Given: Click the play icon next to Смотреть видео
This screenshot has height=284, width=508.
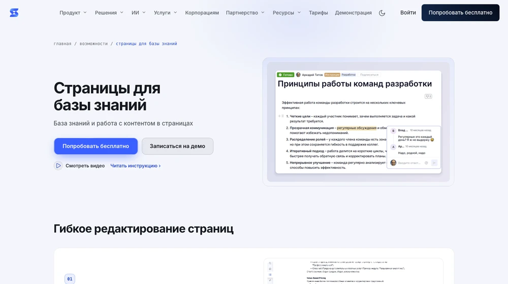Looking at the screenshot, I should click(58, 166).
